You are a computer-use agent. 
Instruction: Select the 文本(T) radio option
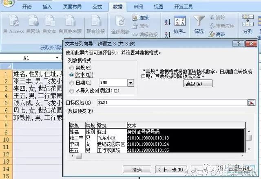72,75
